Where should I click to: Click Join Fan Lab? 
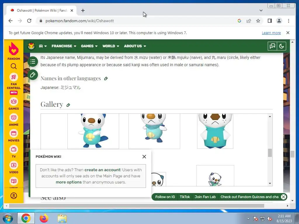coord(205,197)
